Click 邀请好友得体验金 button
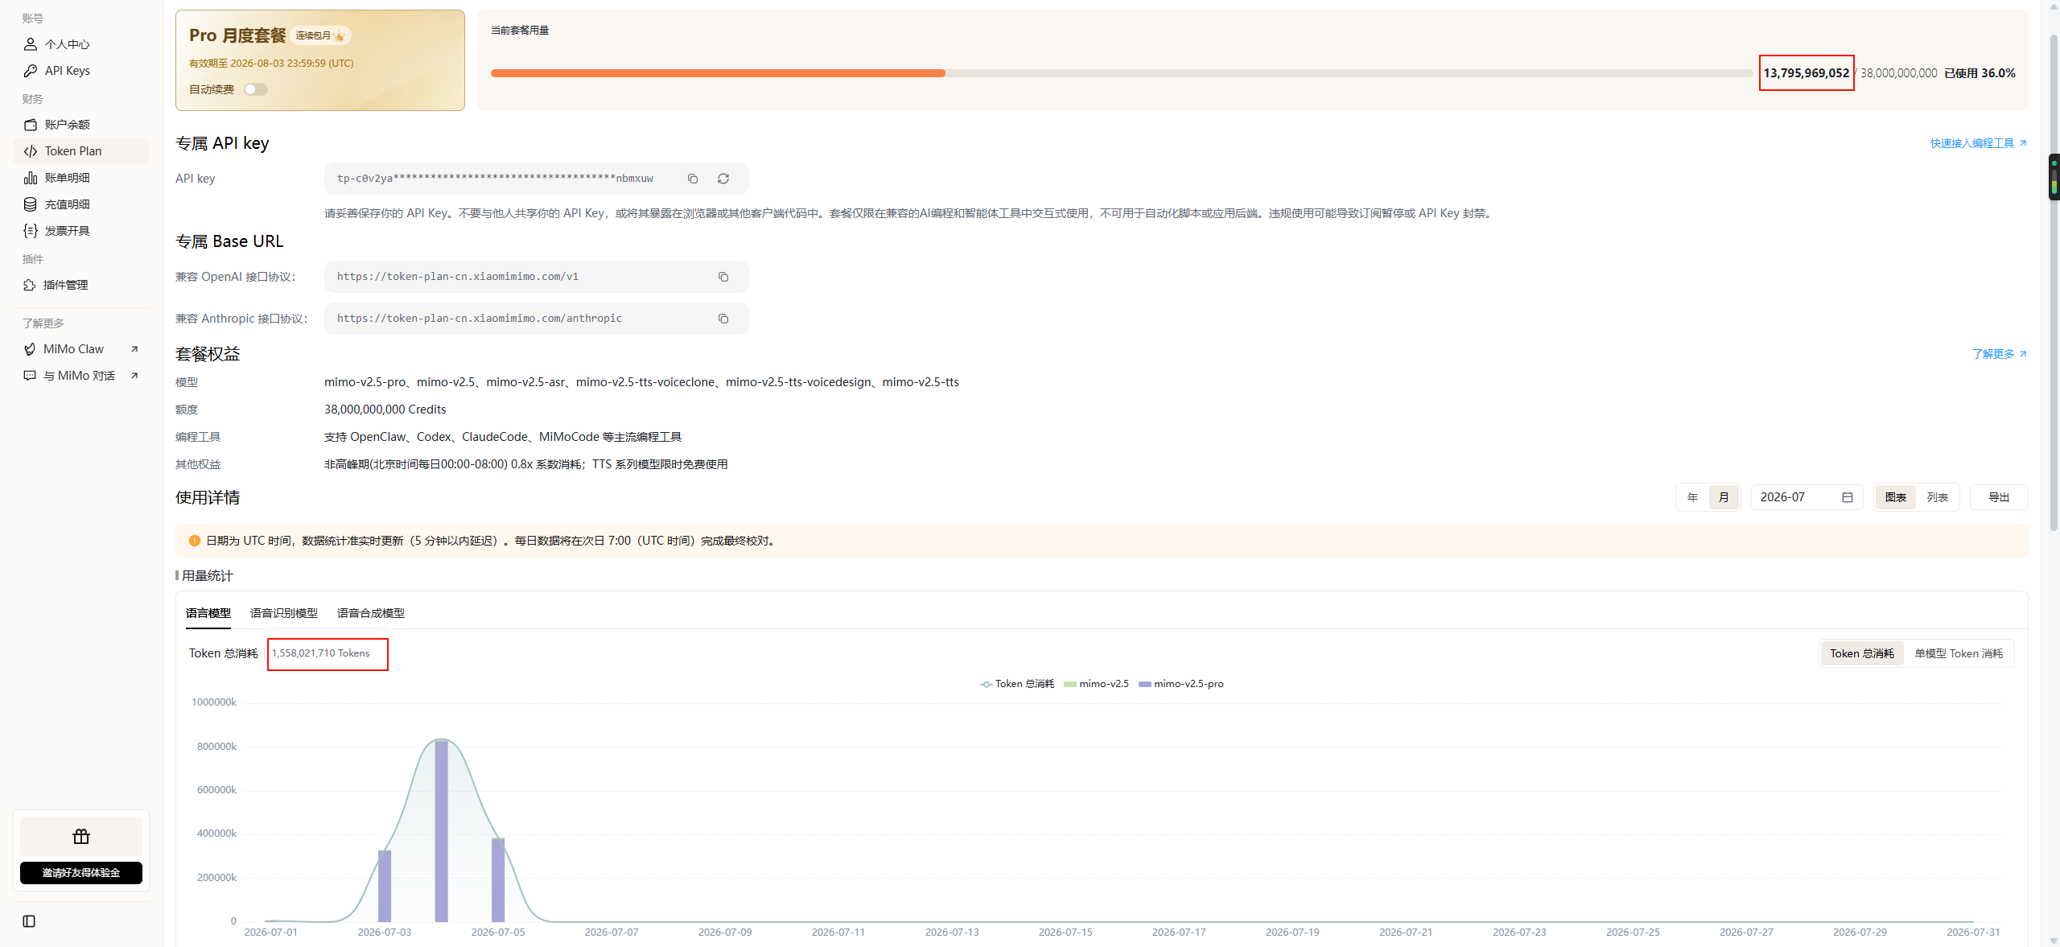Image resolution: width=2060 pixels, height=947 pixels. tap(81, 873)
